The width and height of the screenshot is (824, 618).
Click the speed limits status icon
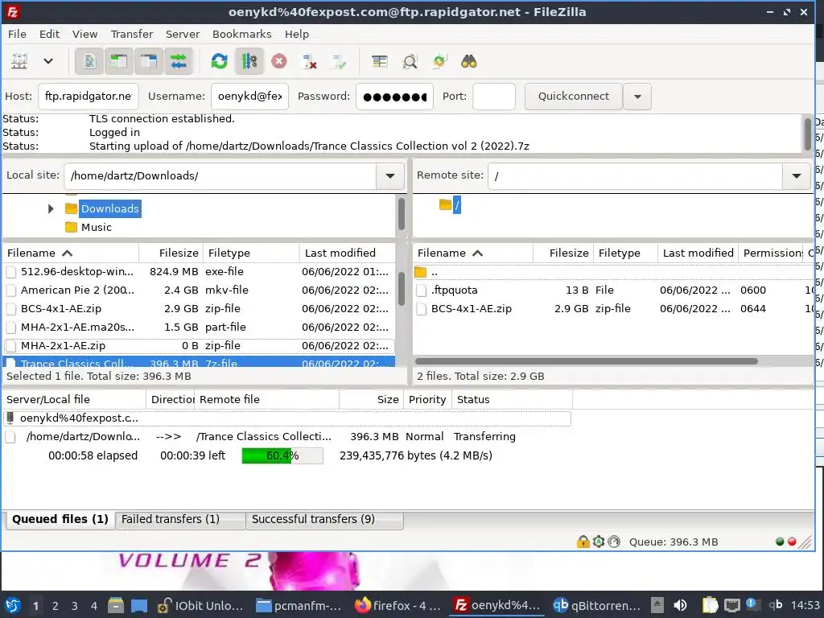point(614,542)
